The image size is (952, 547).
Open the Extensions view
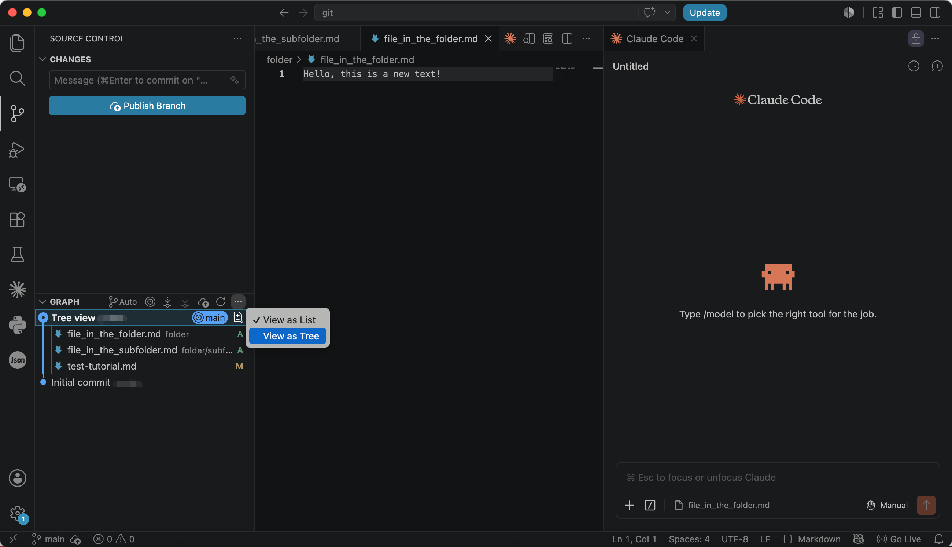click(17, 219)
